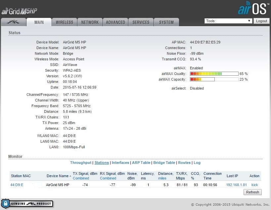
Task: Open the Ubiquiti logo tab
Action: tap(14, 22)
